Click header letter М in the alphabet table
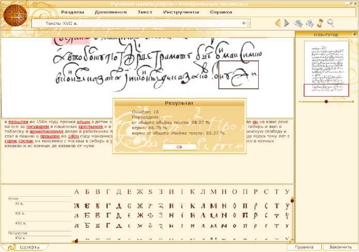This screenshot has width=359, height=252. [x=213, y=192]
